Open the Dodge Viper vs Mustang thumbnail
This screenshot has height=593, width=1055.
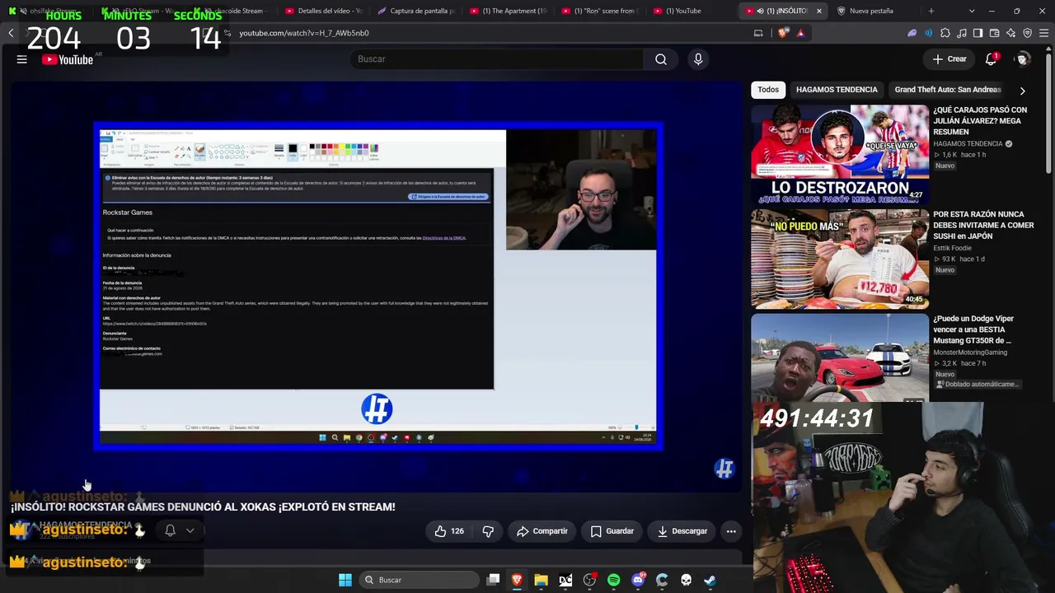[x=840, y=357]
